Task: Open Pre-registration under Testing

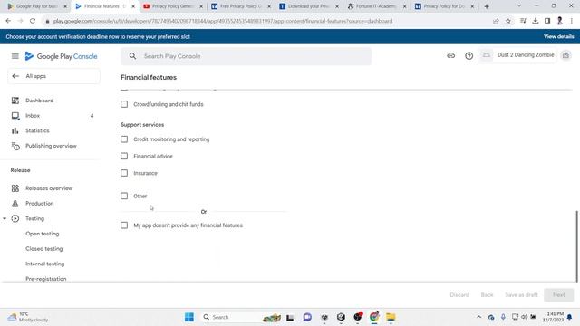Action: 46,279
